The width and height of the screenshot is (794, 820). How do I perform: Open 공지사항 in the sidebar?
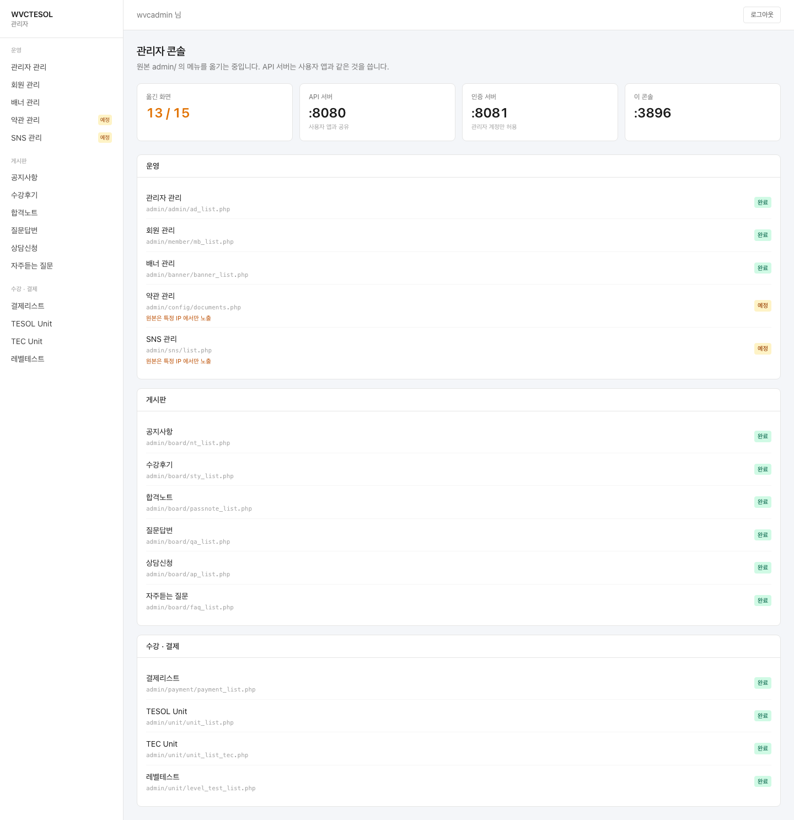point(61,177)
